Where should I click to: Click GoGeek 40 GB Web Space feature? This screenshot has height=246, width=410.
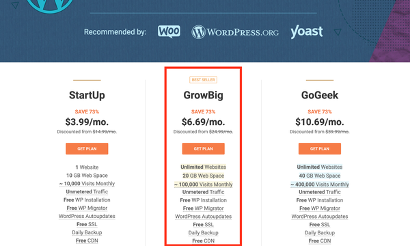pyautogui.click(x=320, y=176)
